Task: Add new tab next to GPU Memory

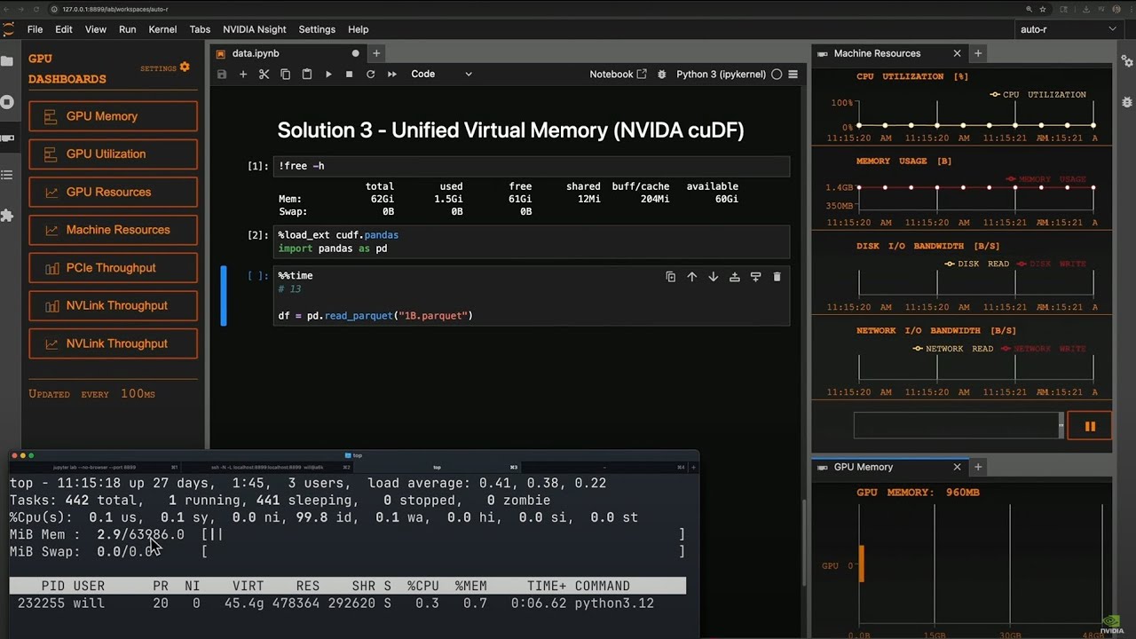Action: [978, 467]
